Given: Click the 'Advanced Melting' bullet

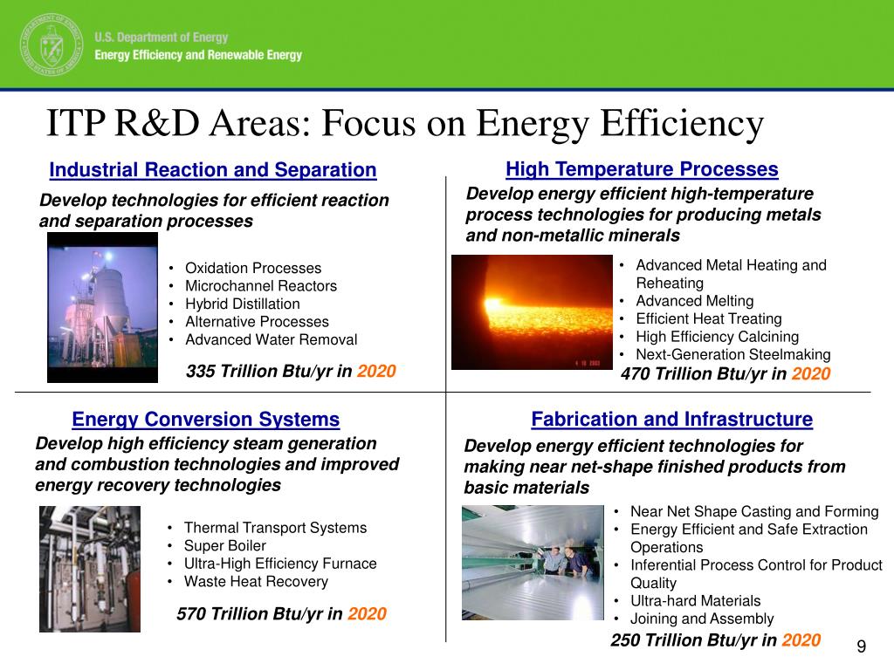Looking at the screenshot, I should (695, 301).
